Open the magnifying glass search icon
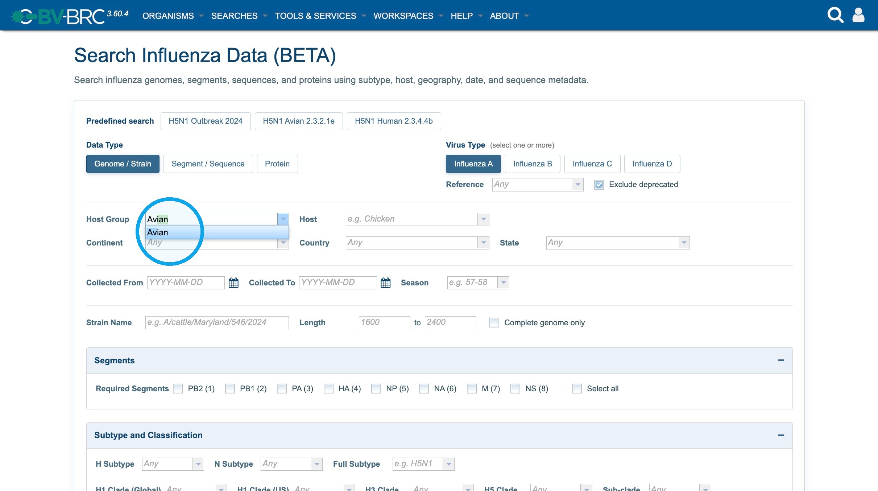878x491 pixels. [x=835, y=15]
